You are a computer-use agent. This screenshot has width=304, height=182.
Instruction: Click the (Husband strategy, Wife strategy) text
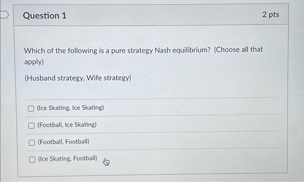point(78,78)
